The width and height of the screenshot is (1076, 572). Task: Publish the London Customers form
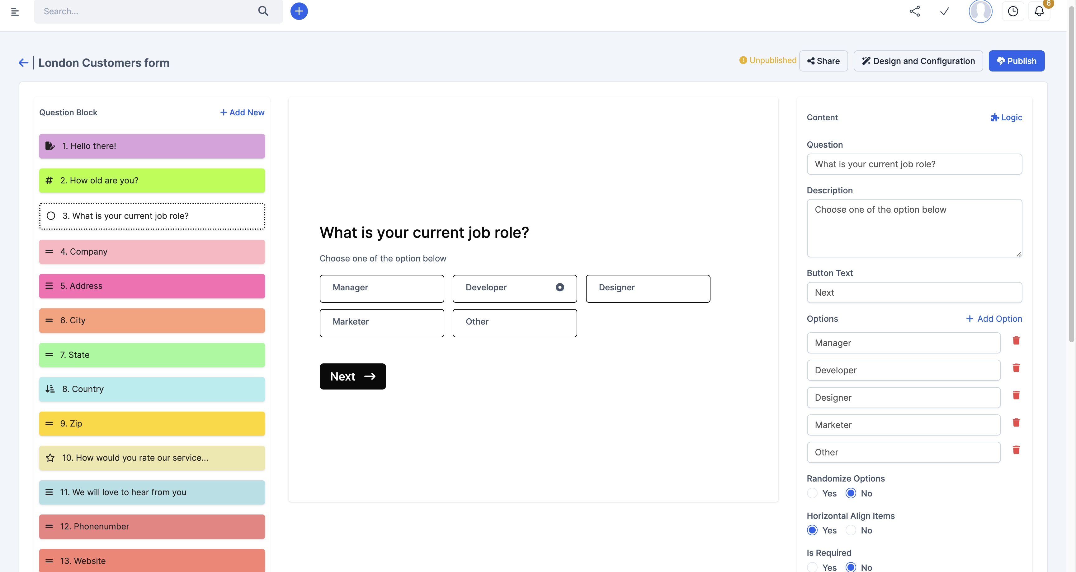pyautogui.click(x=1017, y=61)
